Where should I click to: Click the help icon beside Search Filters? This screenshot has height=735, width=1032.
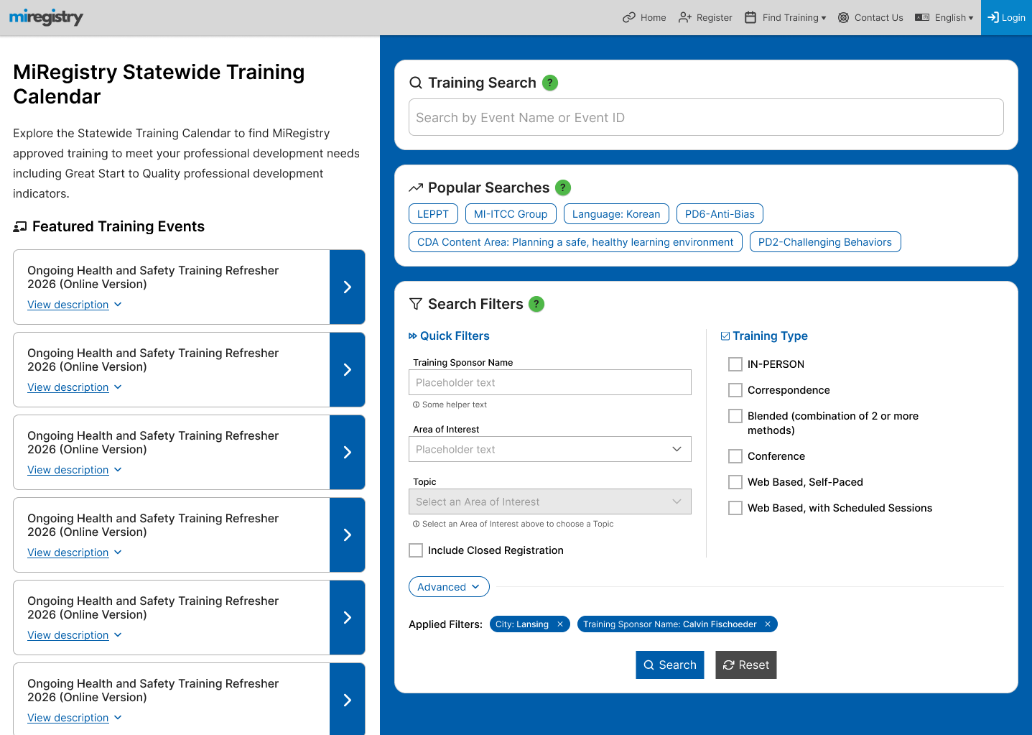point(536,304)
